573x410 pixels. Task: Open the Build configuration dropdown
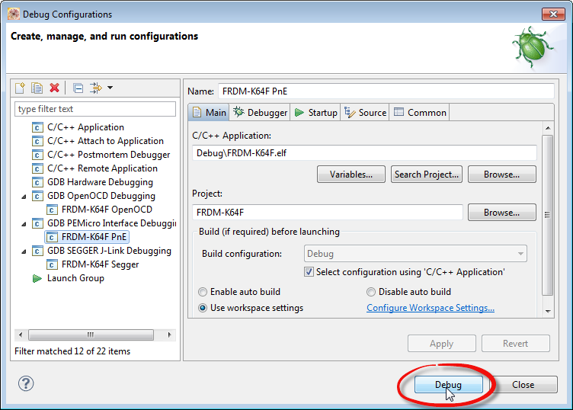tap(415, 254)
